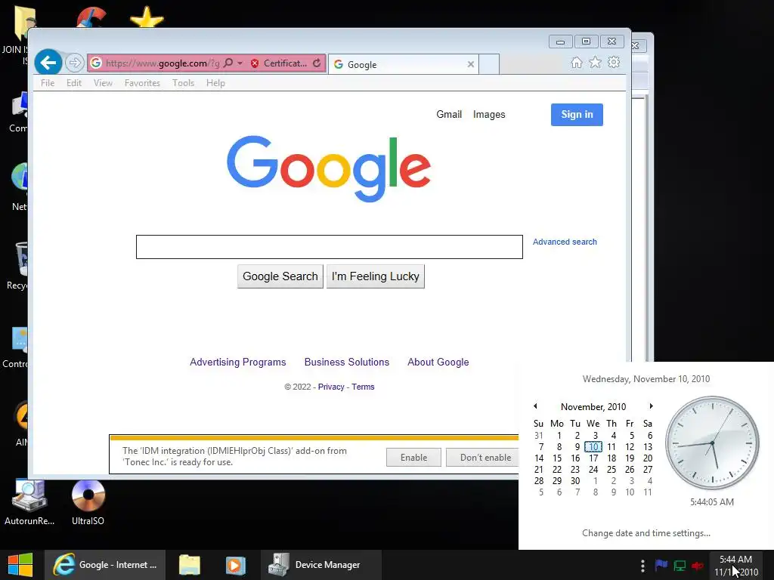Click the muted volume tray icon
The height and width of the screenshot is (580, 774).
tap(698, 566)
